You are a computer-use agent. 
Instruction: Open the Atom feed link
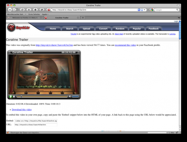coord(119,34)
